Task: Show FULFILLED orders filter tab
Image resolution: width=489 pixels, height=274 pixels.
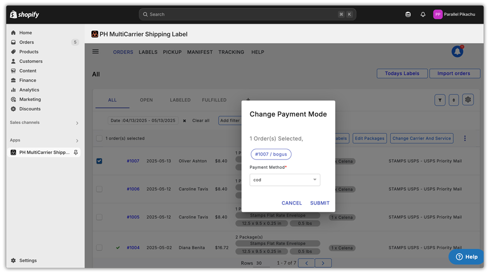Action: coord(214,100)
